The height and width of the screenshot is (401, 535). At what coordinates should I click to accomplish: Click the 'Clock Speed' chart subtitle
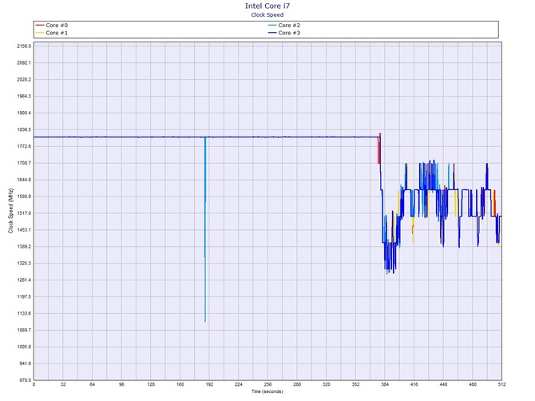(267, 14)
